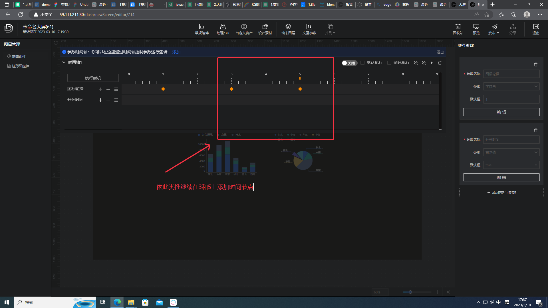Switch to browser tab edge
The height and width of the screenshot is (308, 548).
click(384, 5)
